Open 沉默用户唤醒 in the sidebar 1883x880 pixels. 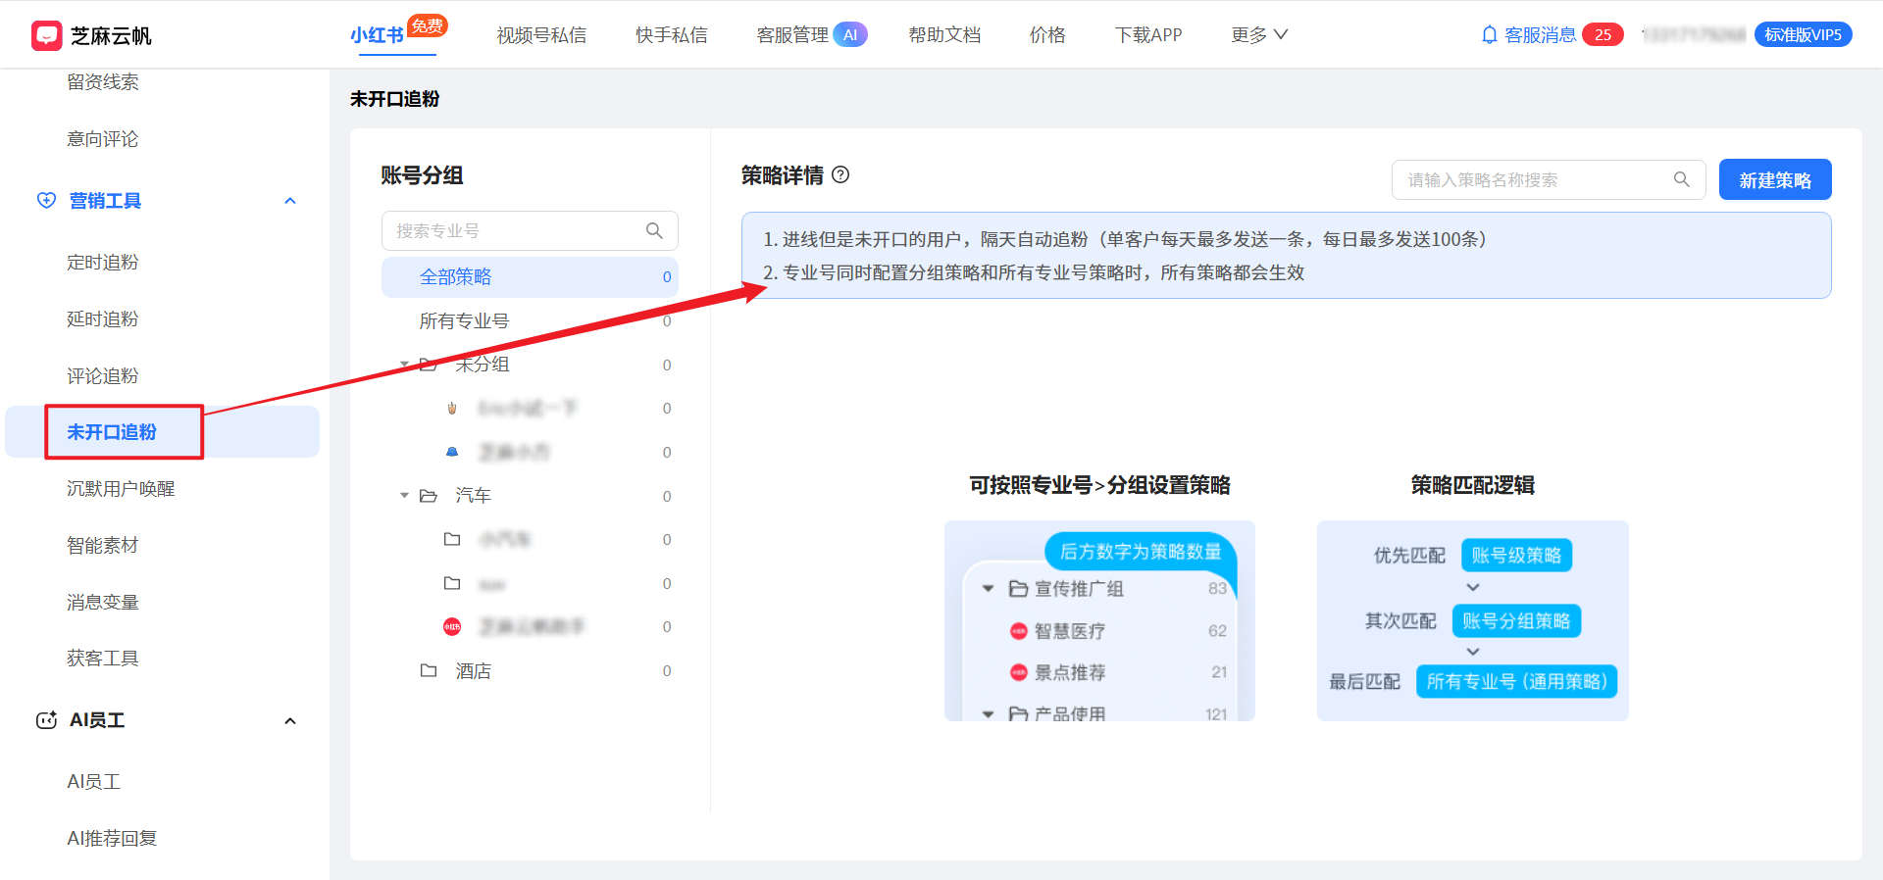point(121,489)
